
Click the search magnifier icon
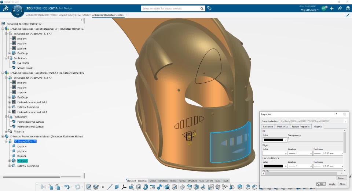coord(202,8)
